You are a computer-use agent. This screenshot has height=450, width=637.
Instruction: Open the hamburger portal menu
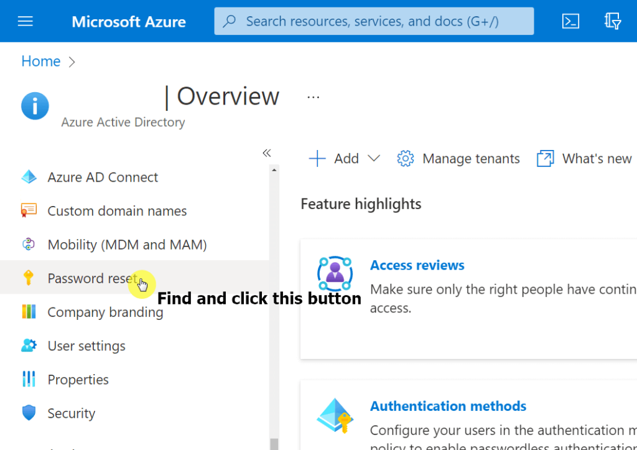(25, 21)
